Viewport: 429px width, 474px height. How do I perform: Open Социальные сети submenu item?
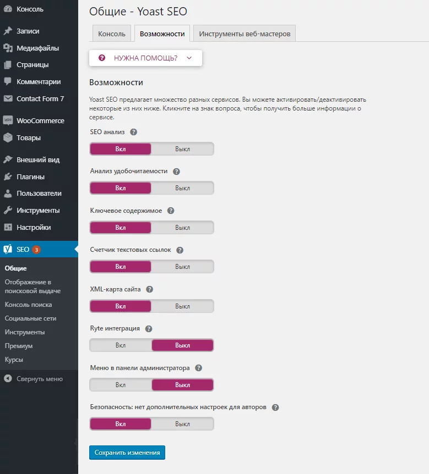30,318
